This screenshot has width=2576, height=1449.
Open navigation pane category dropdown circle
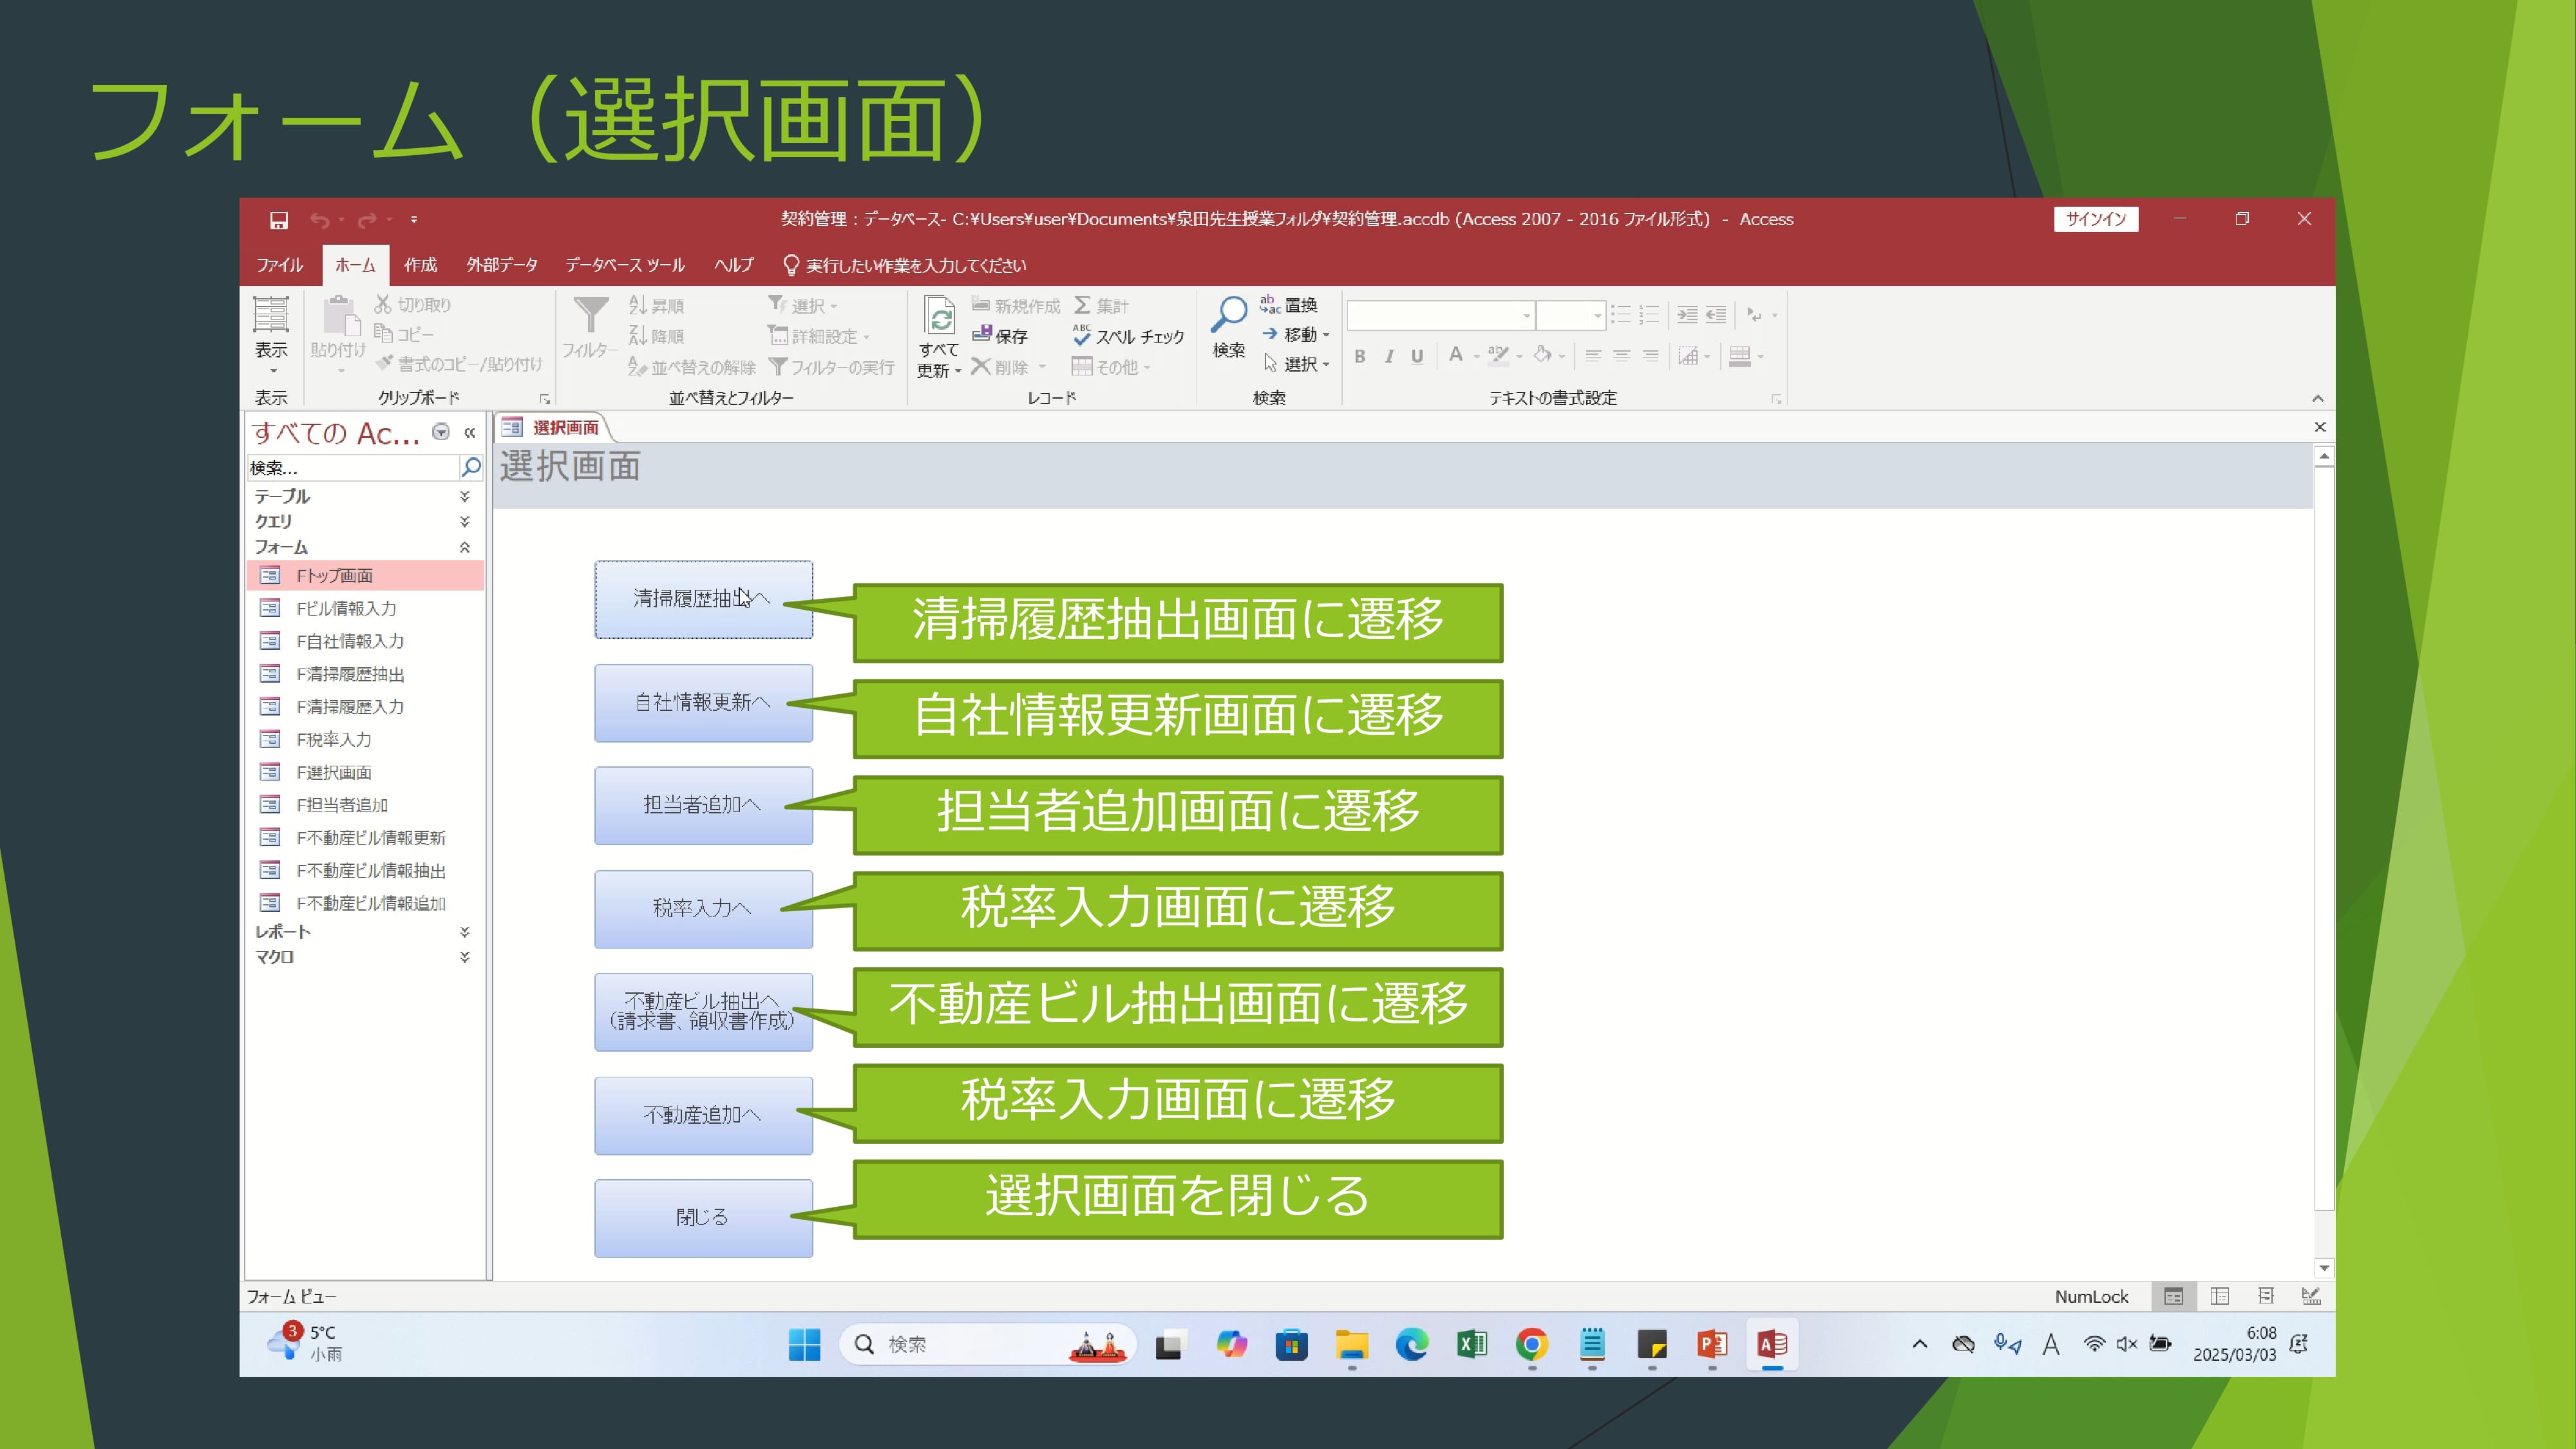(x=441, y=432)
